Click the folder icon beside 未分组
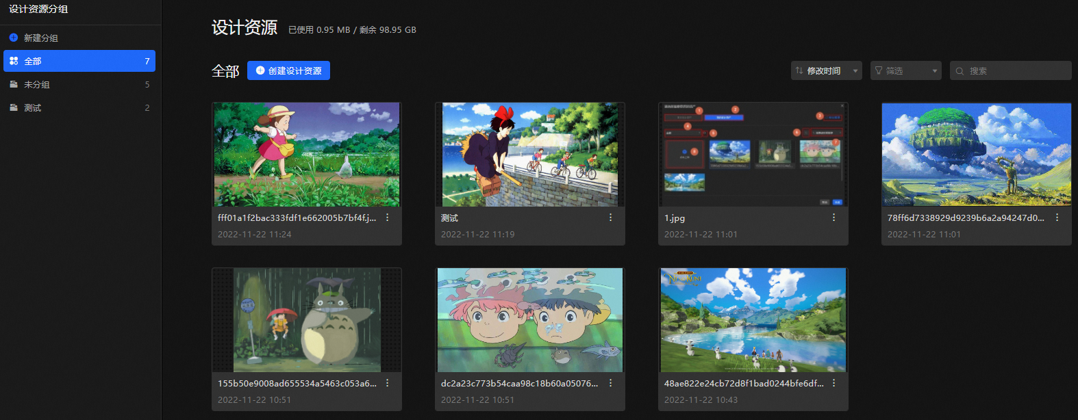 (x=14, y=84)
